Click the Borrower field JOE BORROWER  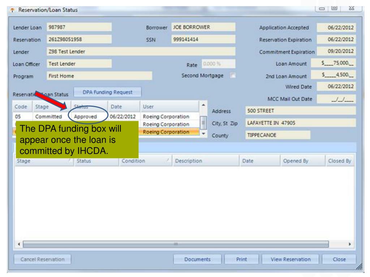[203, 27]
